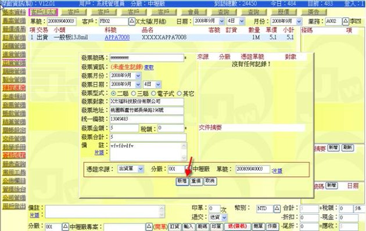Click the 印單 print button in the bottom toolbar

[x=216, y=226]
